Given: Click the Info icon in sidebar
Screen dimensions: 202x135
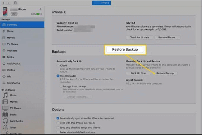Looking at the screenshot, I should coord(4,77).
